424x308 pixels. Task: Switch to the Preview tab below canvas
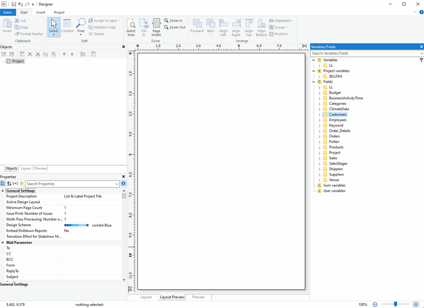point(198,297)
